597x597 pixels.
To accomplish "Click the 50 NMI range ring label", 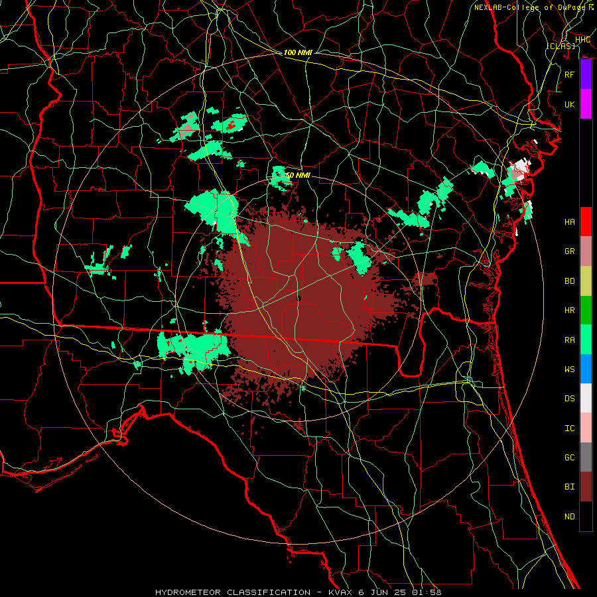I will click(x=298, y=175).
